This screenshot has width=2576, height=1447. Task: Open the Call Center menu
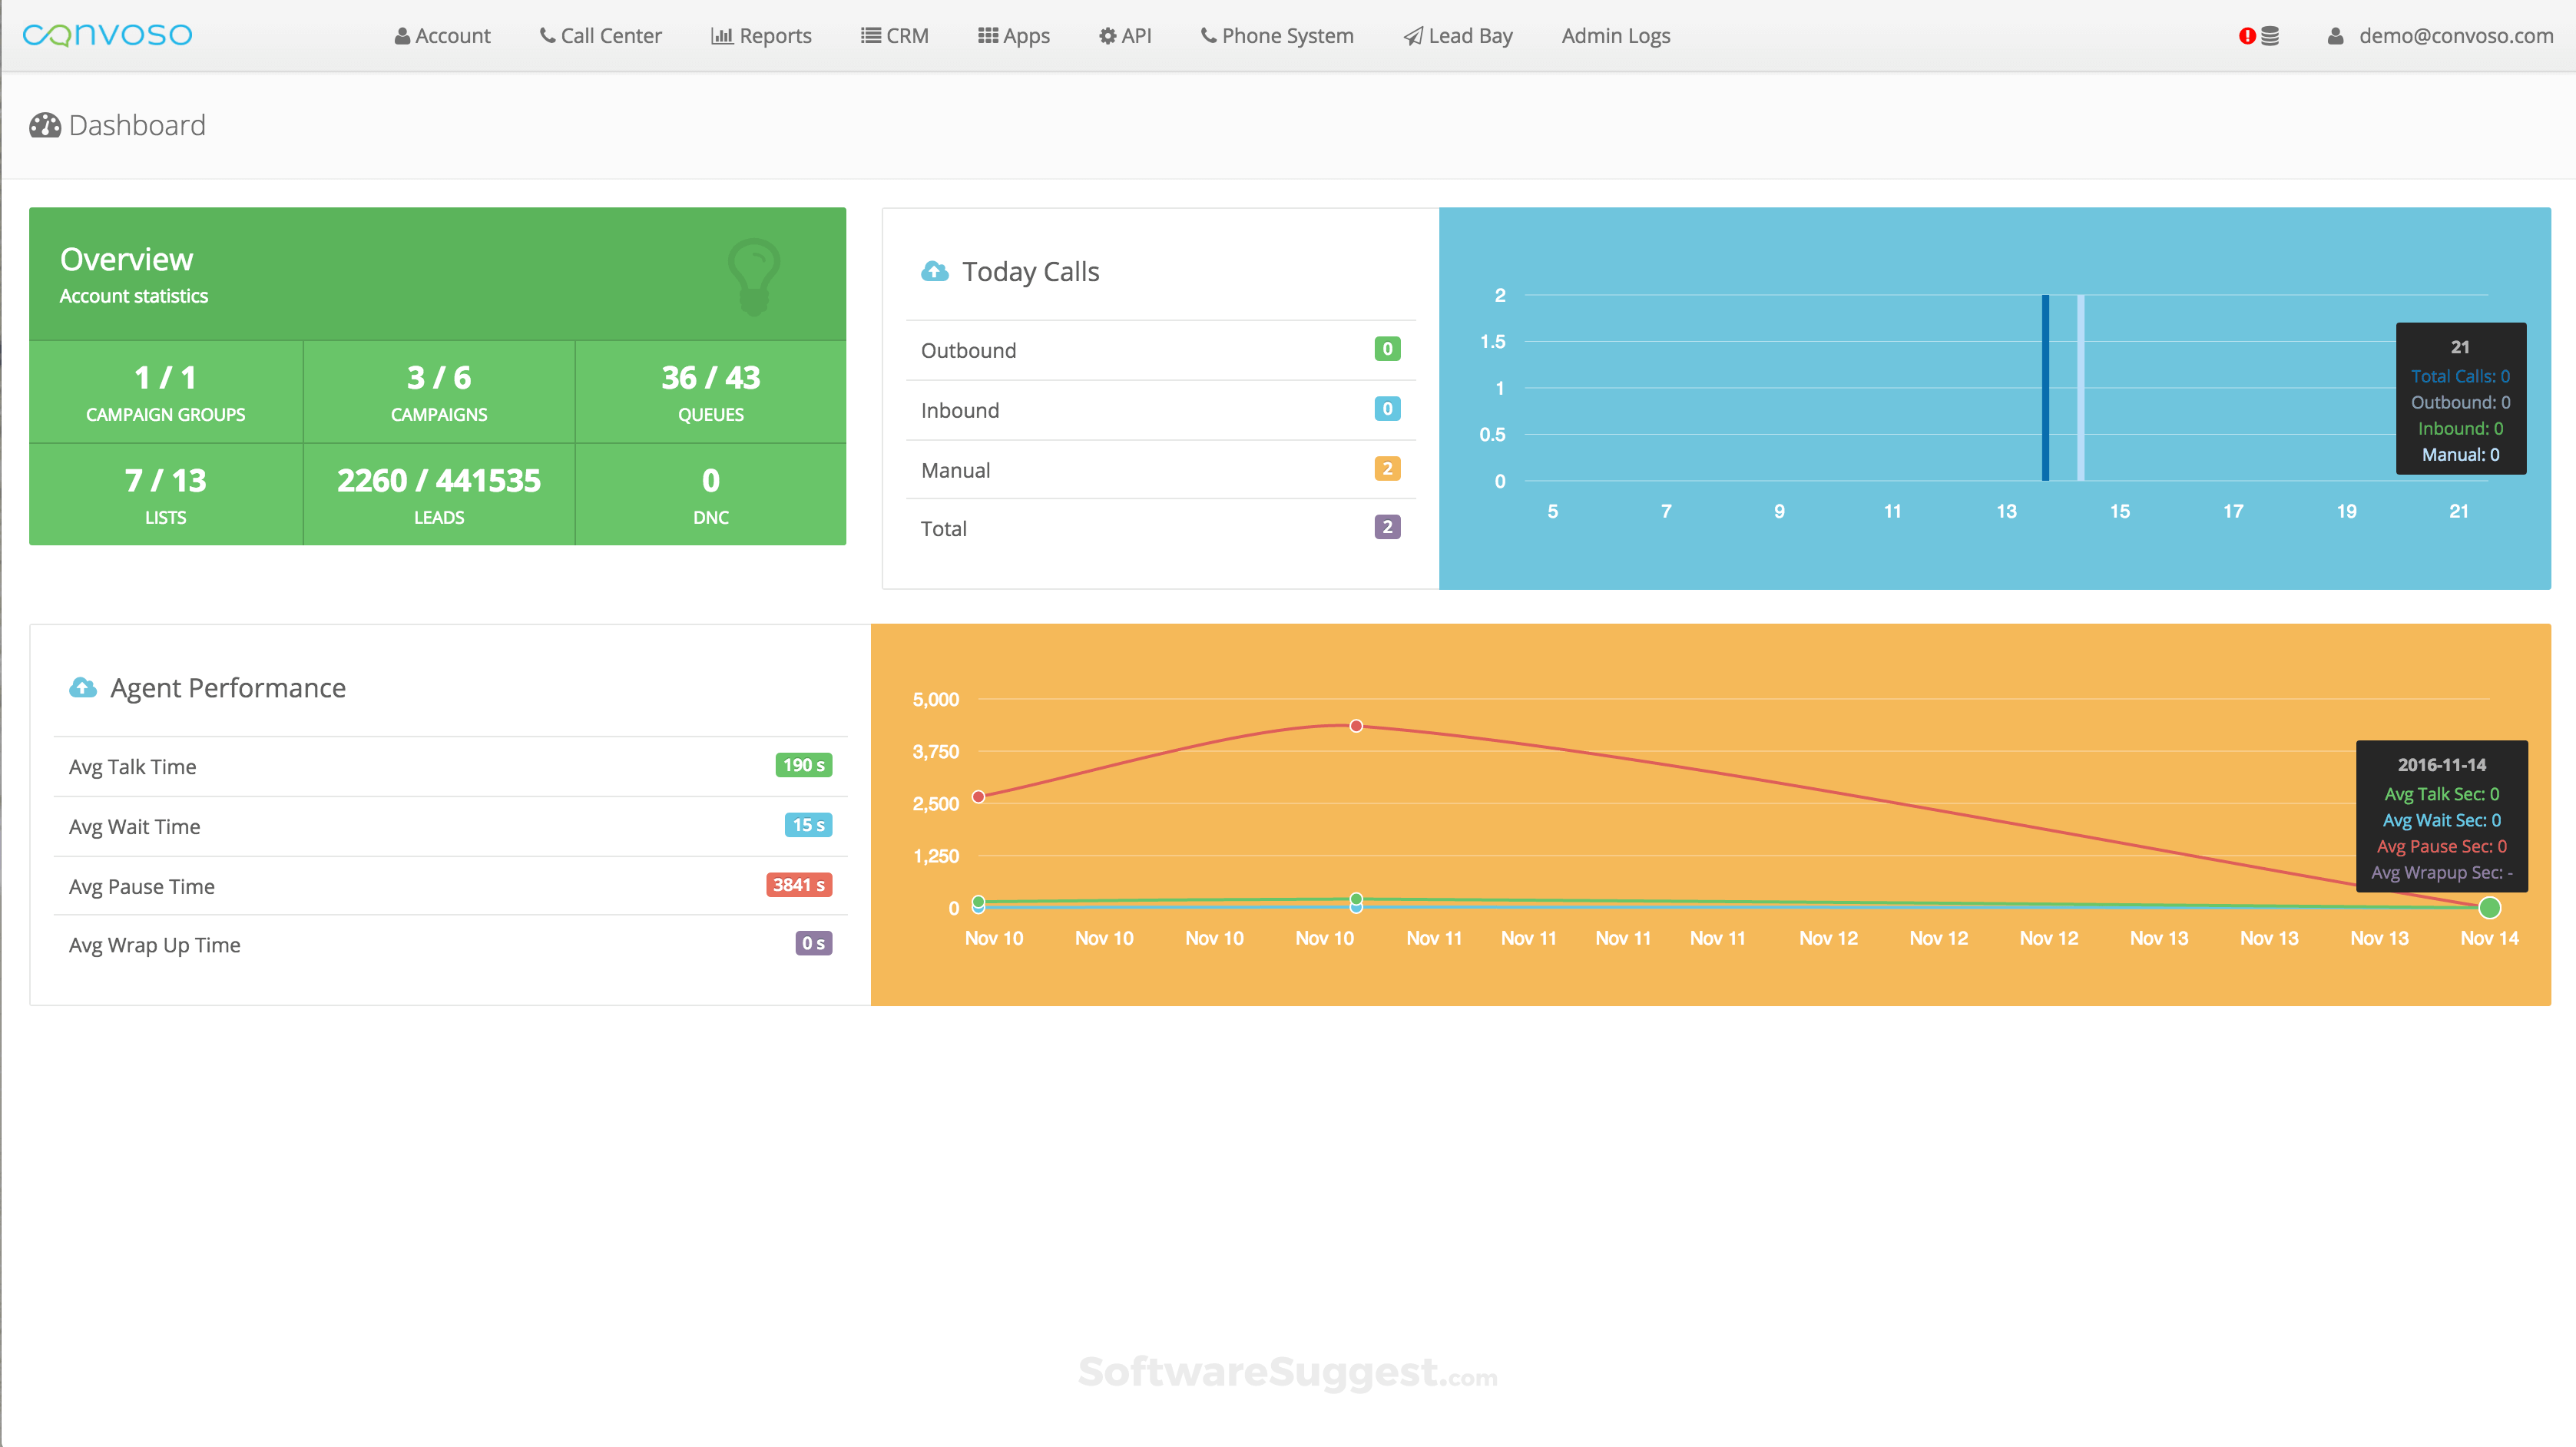(x=600, y=35)
